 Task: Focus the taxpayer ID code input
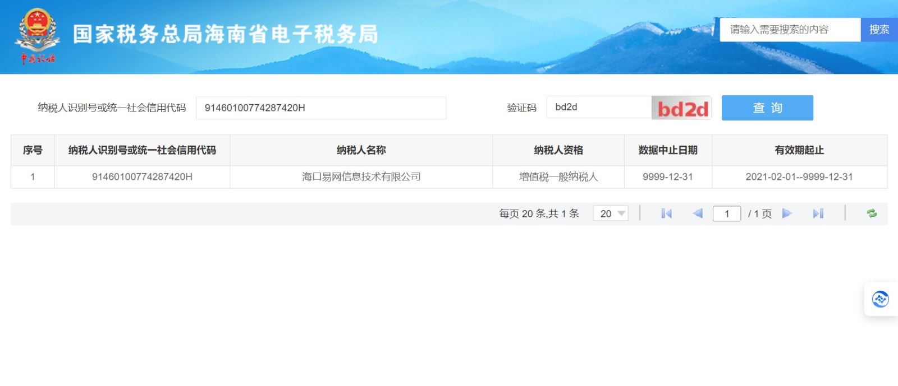tap(321, 108)
